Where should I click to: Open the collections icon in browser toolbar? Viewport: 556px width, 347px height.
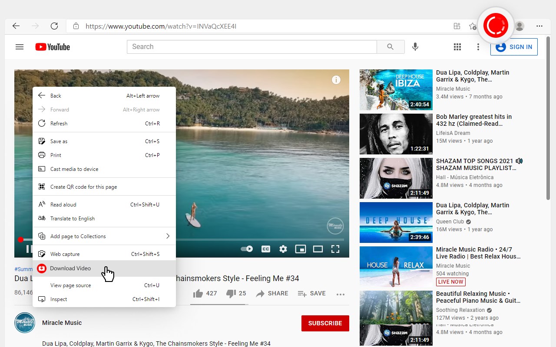(x=457, y=26)
